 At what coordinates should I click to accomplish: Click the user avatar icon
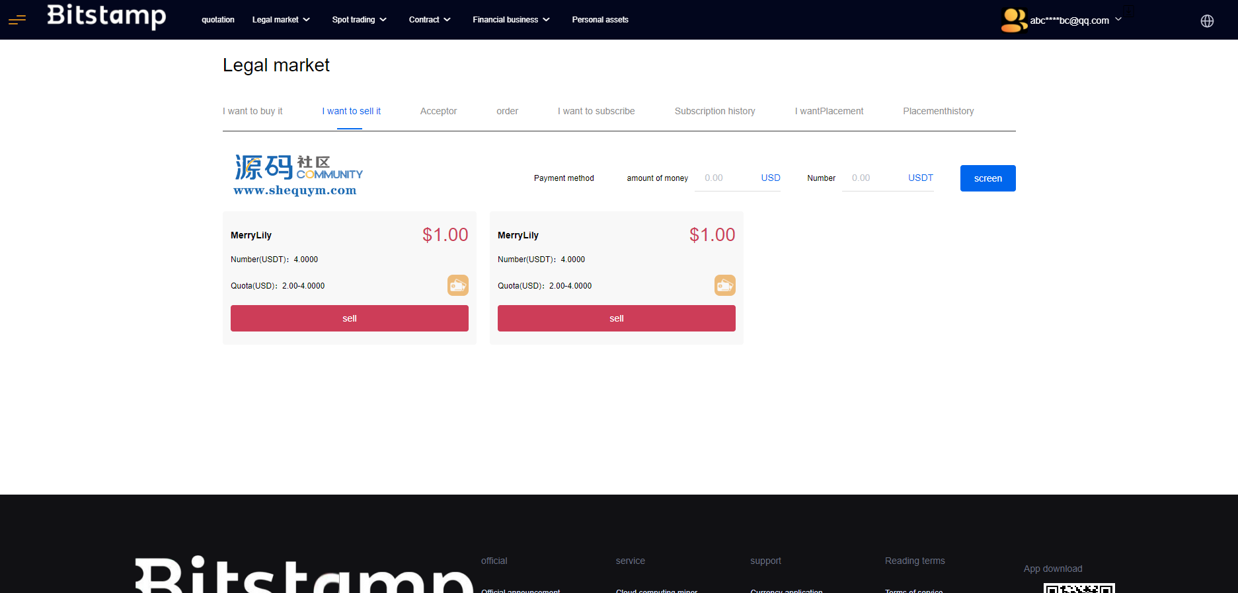point(1014,20)
